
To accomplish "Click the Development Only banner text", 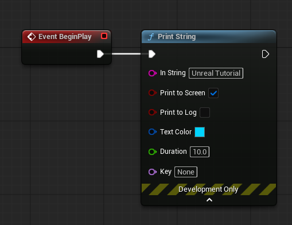I will point(208,189).
